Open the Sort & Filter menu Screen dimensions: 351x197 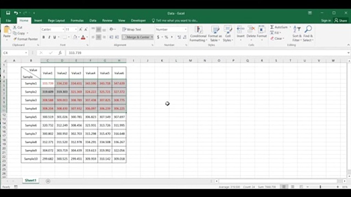(297, 34)
